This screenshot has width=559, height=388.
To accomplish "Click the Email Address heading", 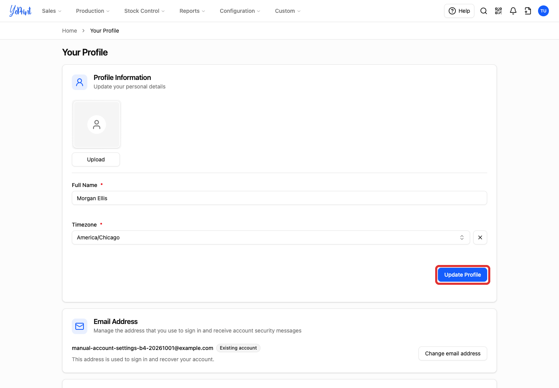I will pos(116,322).
